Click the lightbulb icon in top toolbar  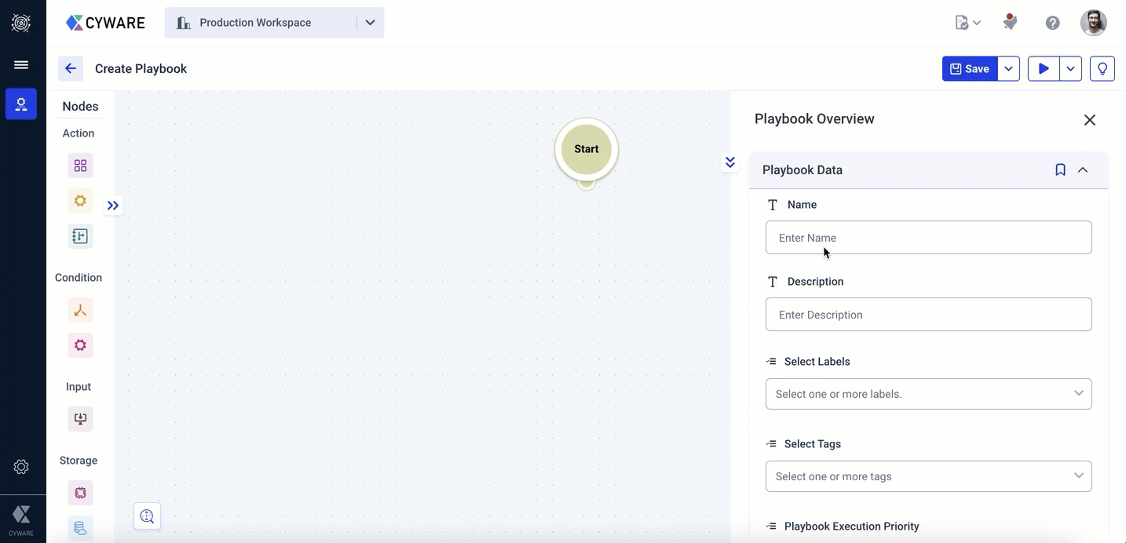[x=1102, y=69]
